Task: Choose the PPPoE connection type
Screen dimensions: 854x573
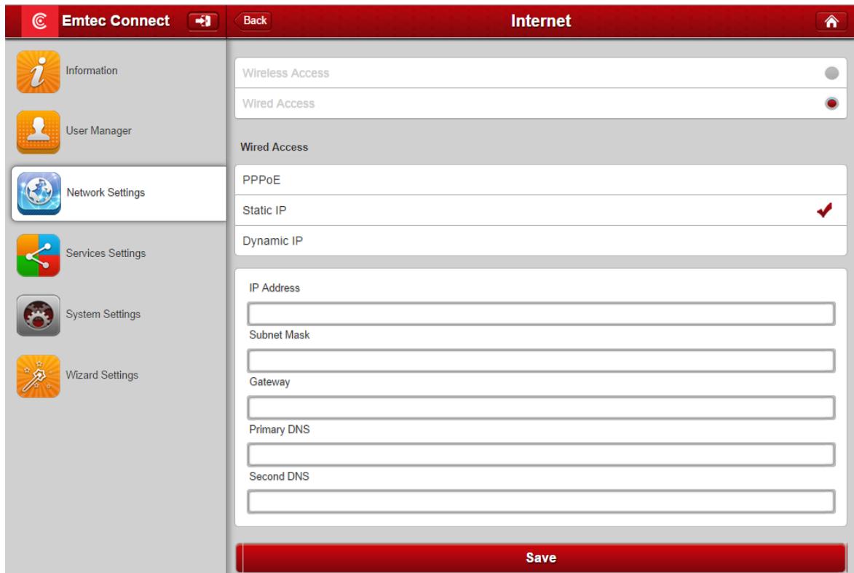Action: click(x=540, y=180)
